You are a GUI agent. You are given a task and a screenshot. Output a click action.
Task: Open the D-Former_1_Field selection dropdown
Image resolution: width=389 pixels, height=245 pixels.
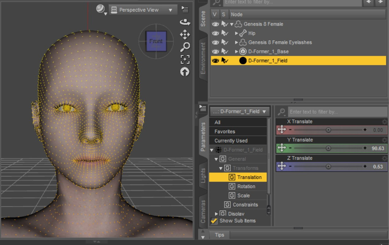(x=240, y=111)
